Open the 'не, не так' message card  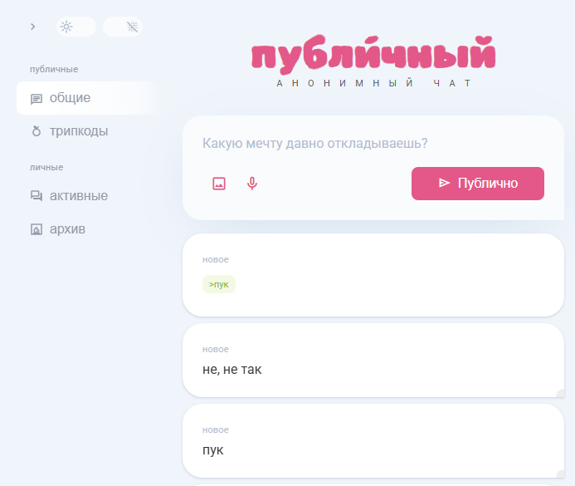pyautogui.click(x=373, y=360)
